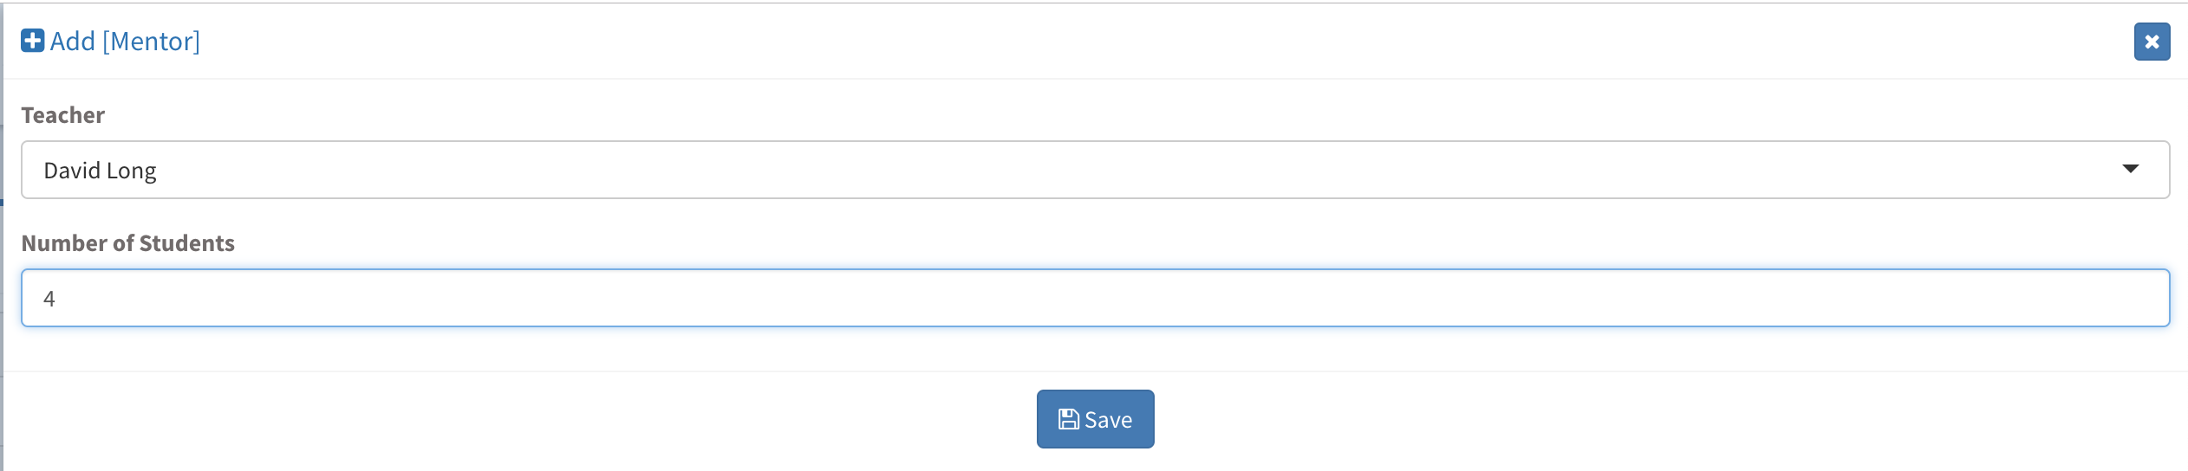This screenshot has width=2188, height=471.
Task: Save the new mentor entry
Action: [x=1095, y=419]
